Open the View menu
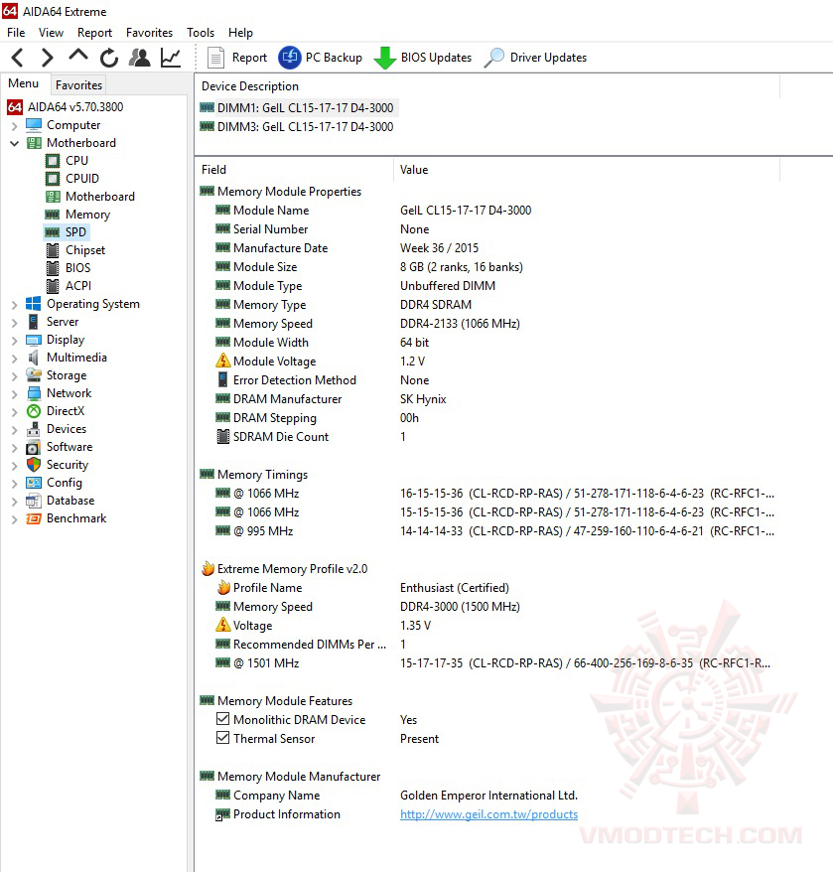833x872 pixels. pos(52,32)
